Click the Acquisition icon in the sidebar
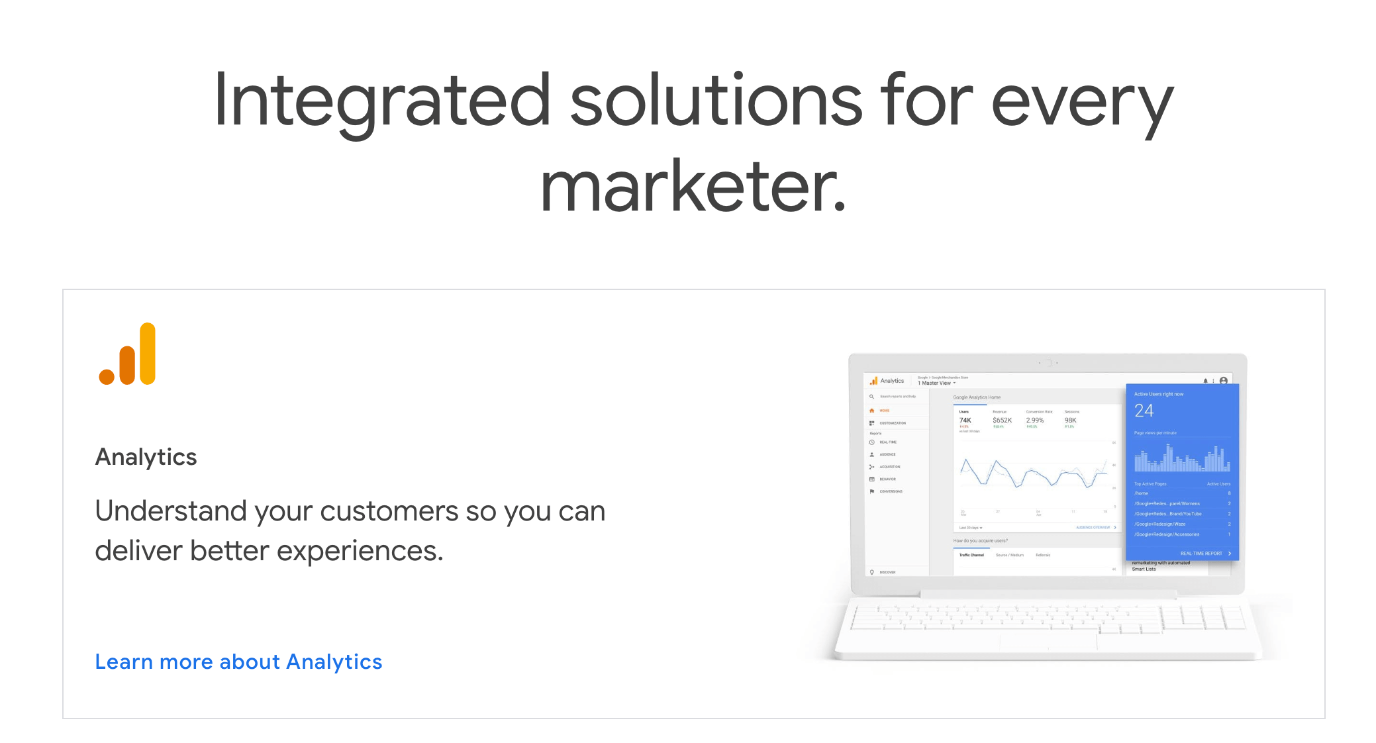Image resolution: width=1376 pixels, height=743 pixels. coord(871,467)
